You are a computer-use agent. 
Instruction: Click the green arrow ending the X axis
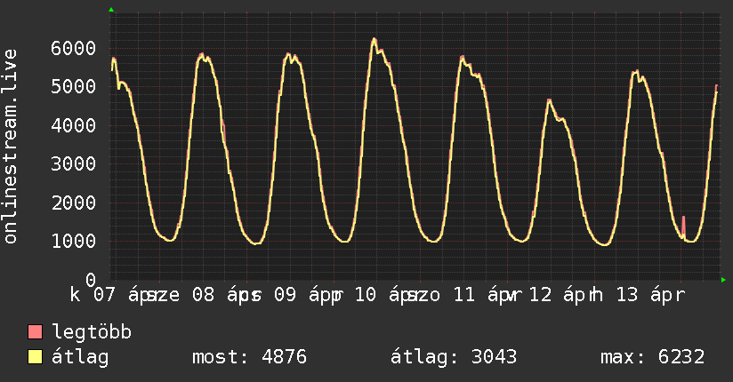coord(723,280)
